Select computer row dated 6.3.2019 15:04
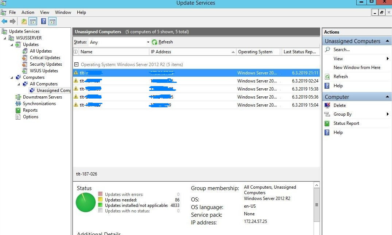Screen dimensions: 392x235 tap(196, 105)
